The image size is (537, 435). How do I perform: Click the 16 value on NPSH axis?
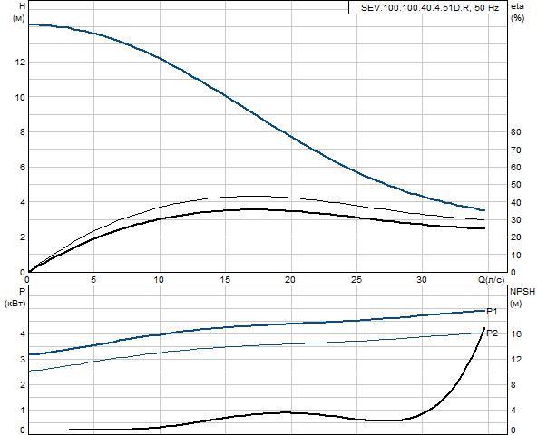point(516,334)
